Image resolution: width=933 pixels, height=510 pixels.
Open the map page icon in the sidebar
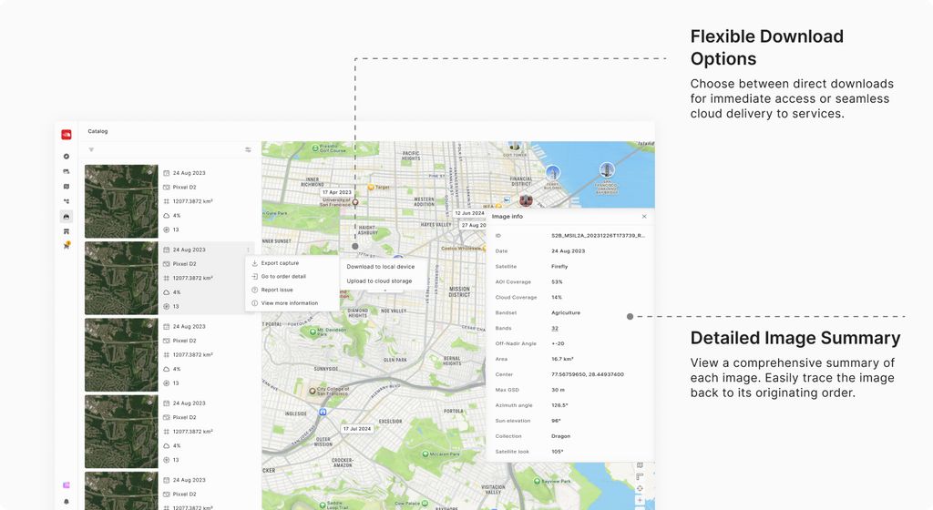coord(66,186)
